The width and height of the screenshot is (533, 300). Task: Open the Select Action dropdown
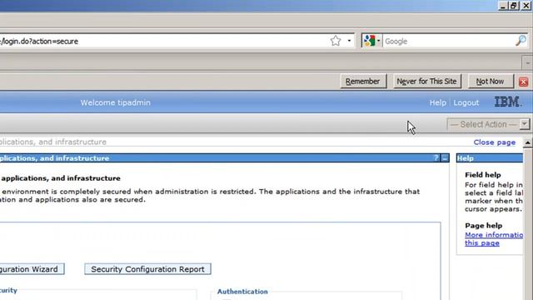click(x=488, y=124)
